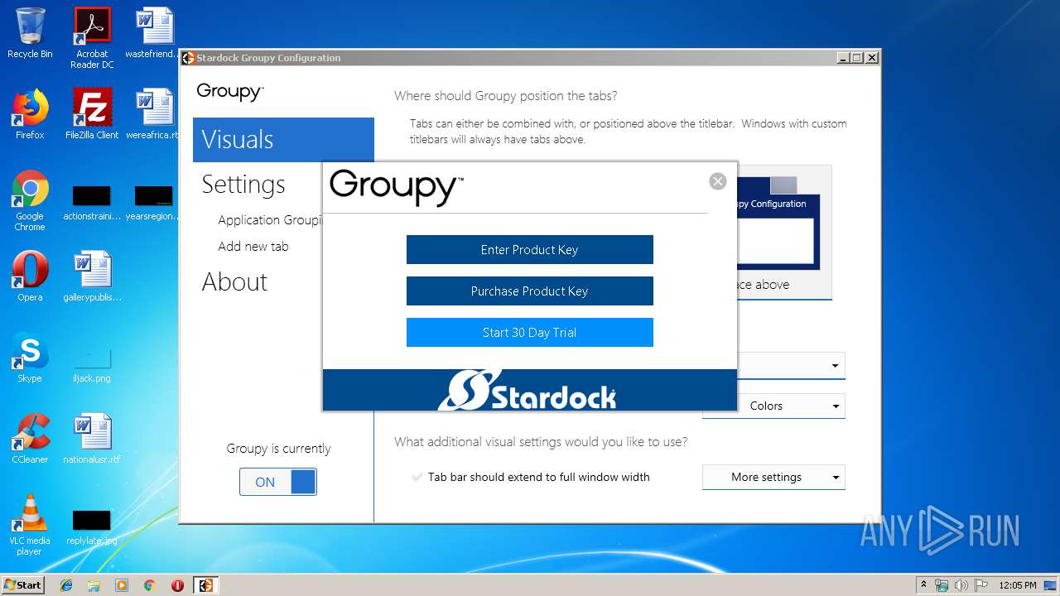Launch VLC media player desktop shortcut
Viewport: 1060px width, 596px height.
click(30, 525)
